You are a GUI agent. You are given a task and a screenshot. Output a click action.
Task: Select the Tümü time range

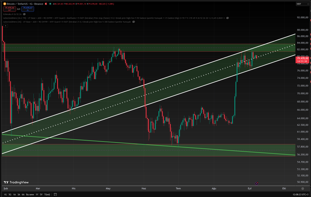(x=47, y=195)
